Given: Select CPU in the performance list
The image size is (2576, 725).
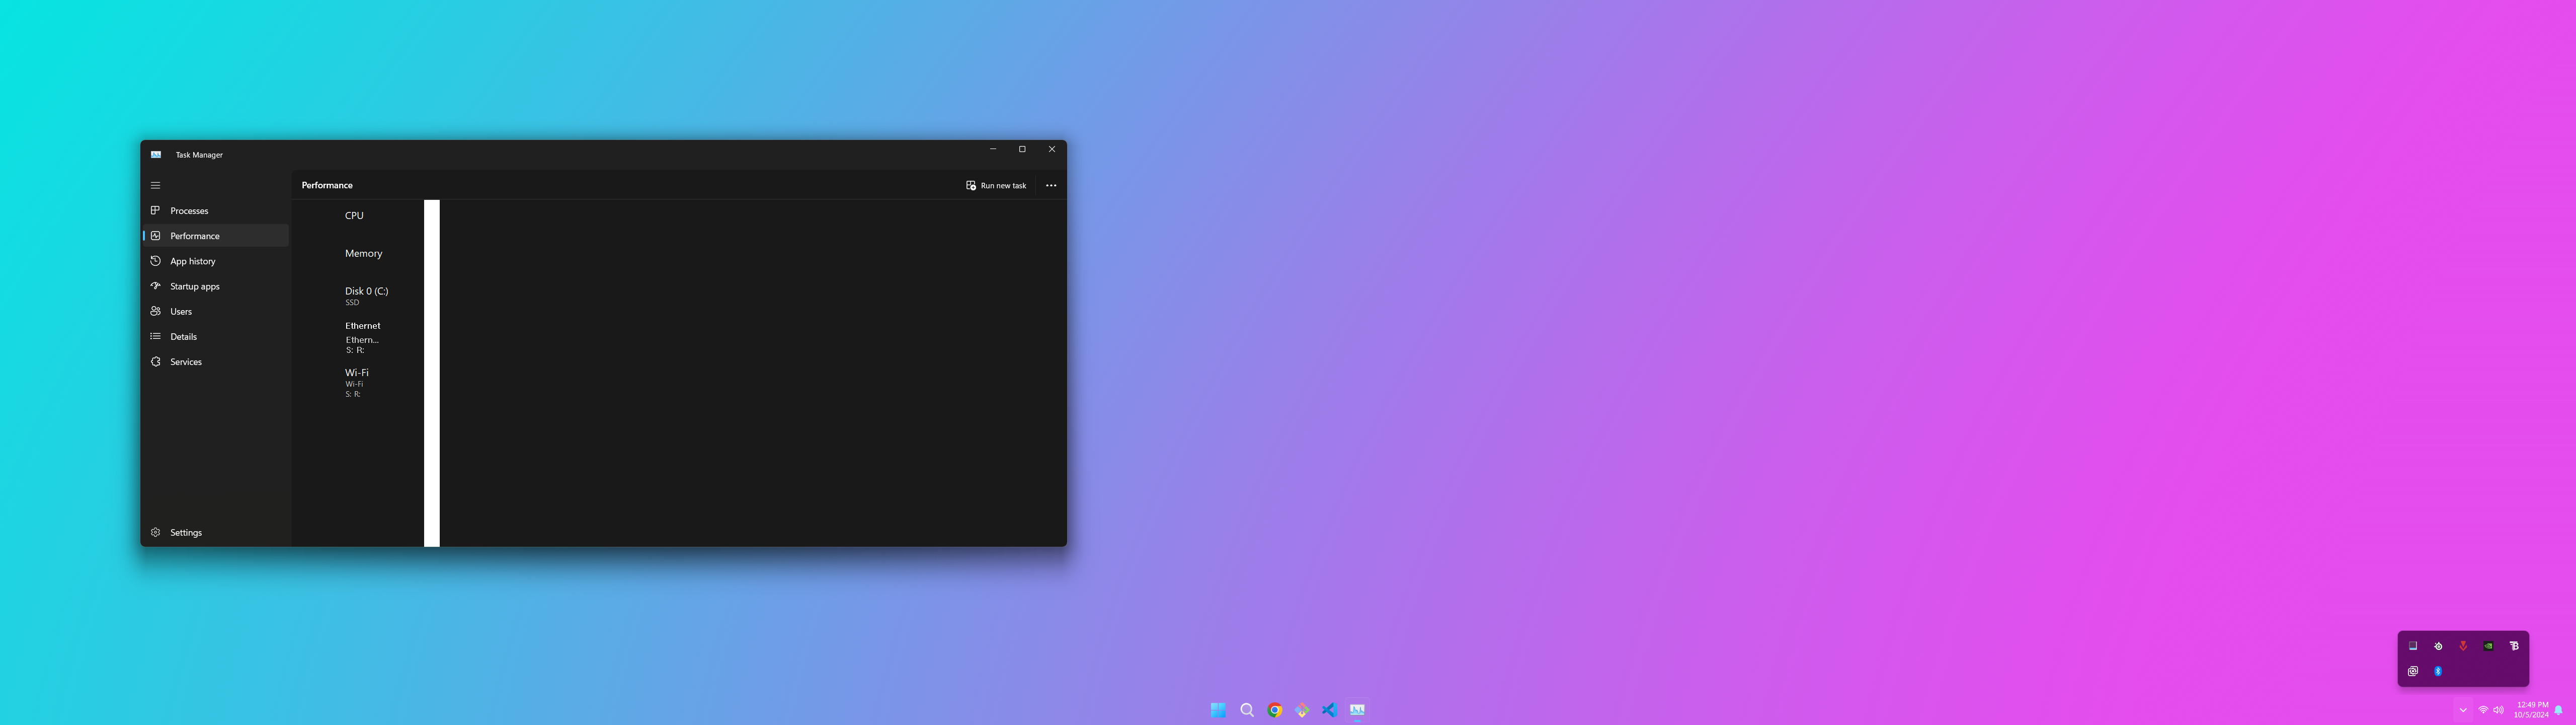Looking at the screenshot, I should coord(354,215).
